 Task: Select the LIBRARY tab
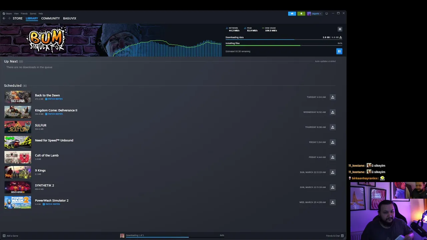click(32, 18)
